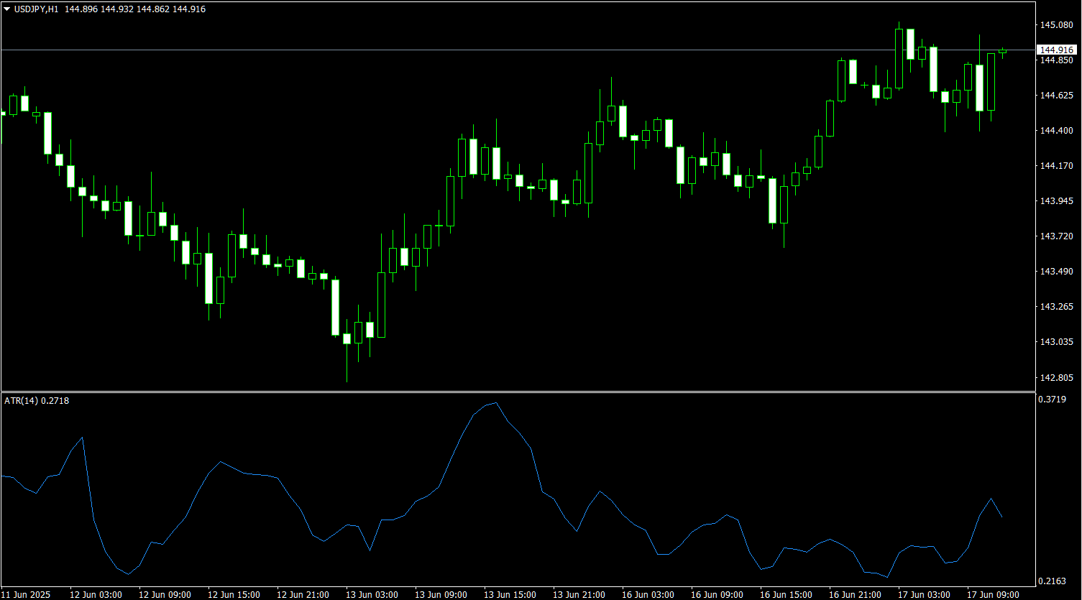
Task: Select the current price tag 144.916
Action: pos(1057,50)
